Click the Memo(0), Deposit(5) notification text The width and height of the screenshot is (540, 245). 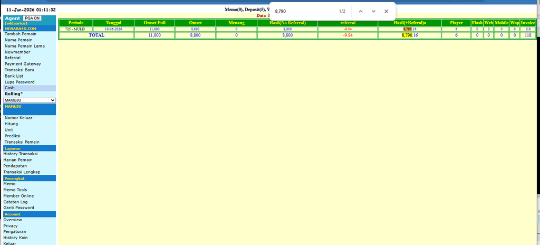[247, 10]
